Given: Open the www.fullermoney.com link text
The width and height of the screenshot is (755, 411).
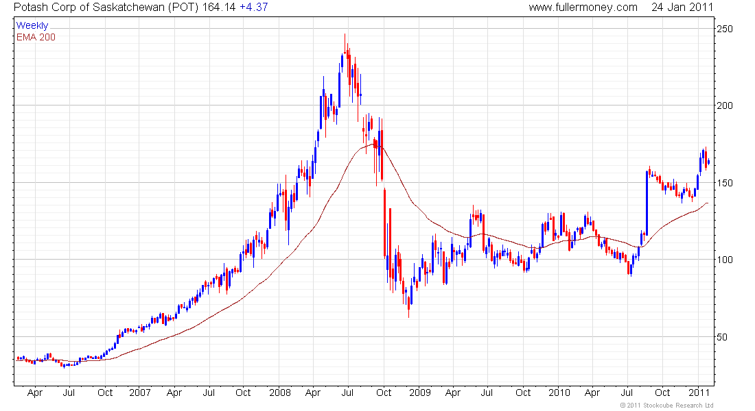Looking at the screenshot, I should (583, 8).
